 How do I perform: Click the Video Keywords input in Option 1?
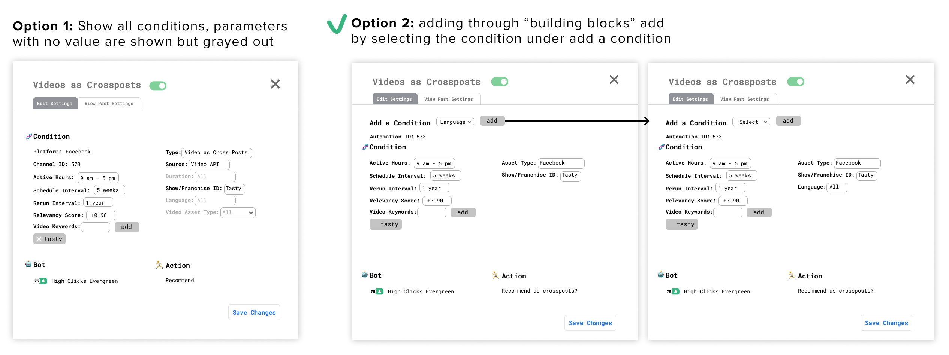click(x=96, y=227)
